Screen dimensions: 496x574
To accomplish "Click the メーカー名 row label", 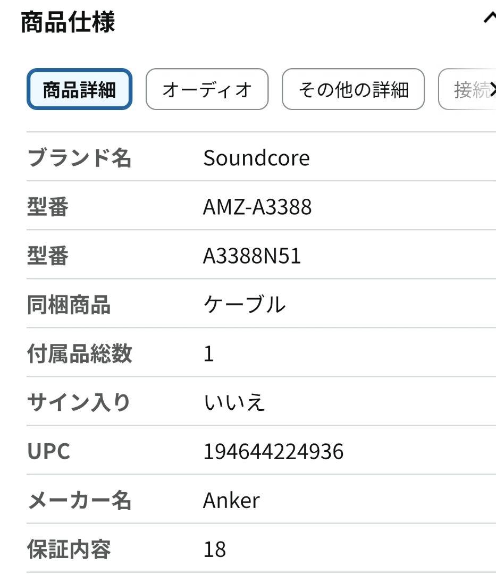I will 79,500.
